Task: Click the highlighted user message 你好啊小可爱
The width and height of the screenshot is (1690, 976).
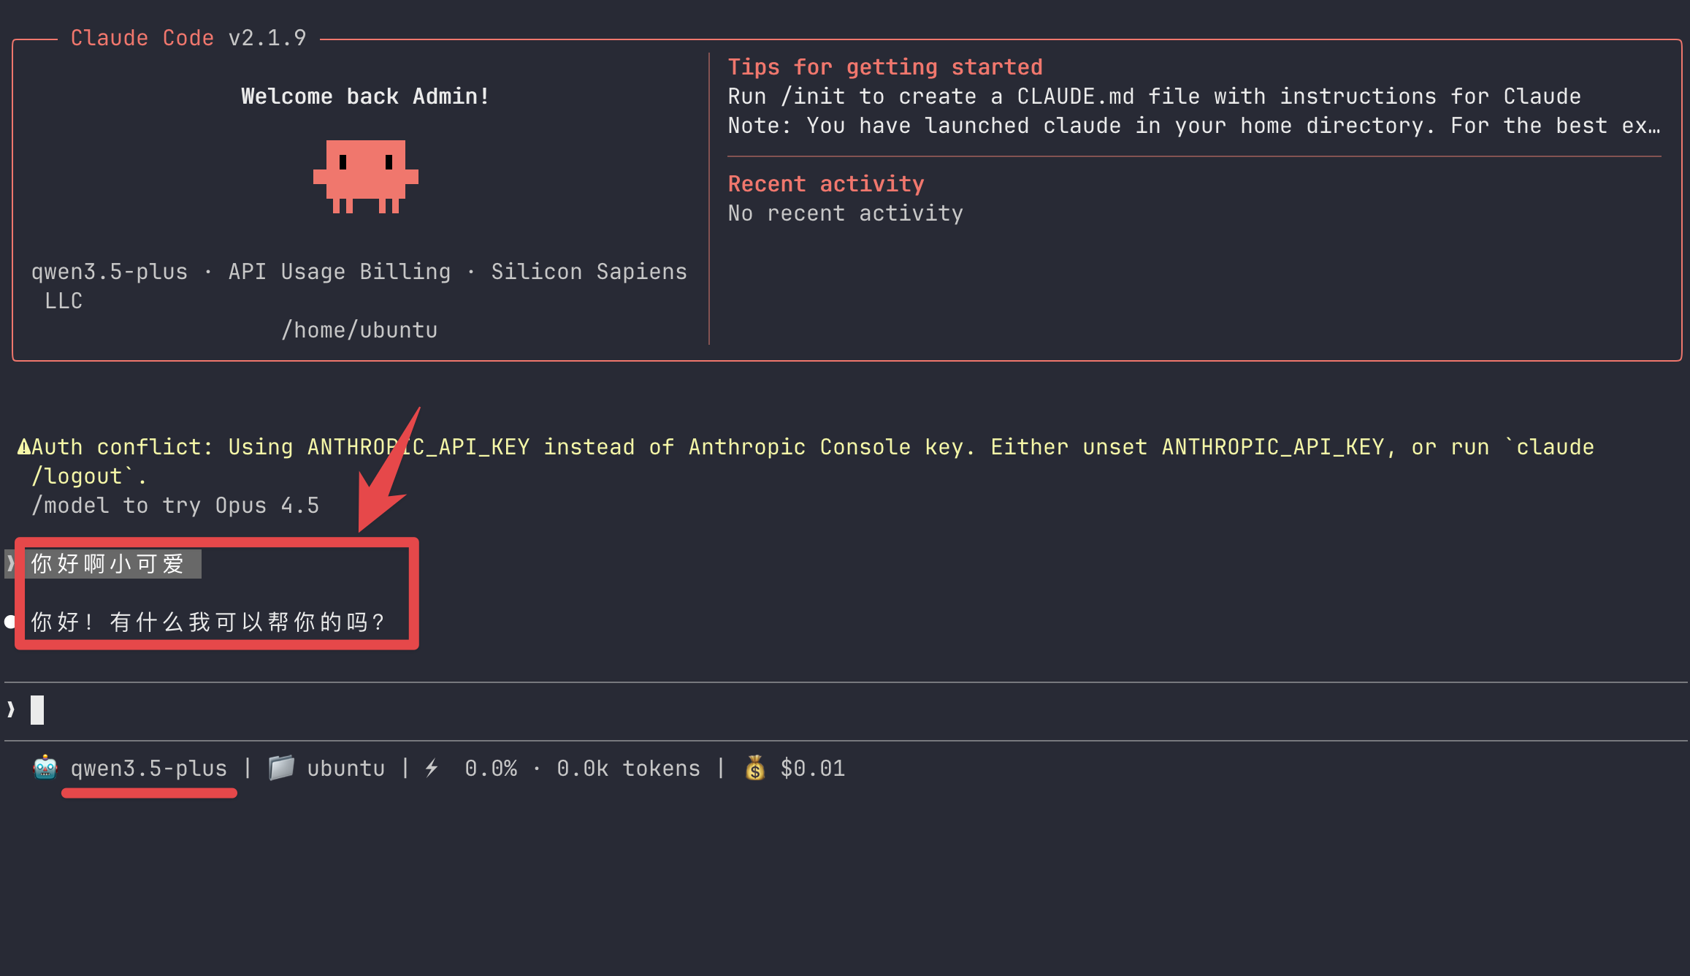Action: tap(108, 563)
